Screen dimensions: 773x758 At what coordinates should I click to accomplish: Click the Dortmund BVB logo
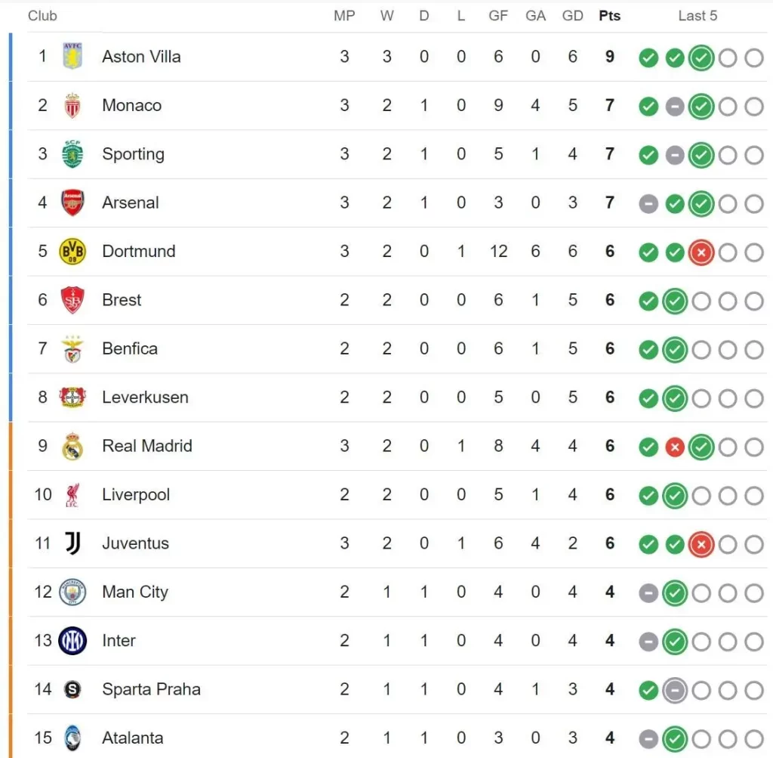tap(72, 252)
